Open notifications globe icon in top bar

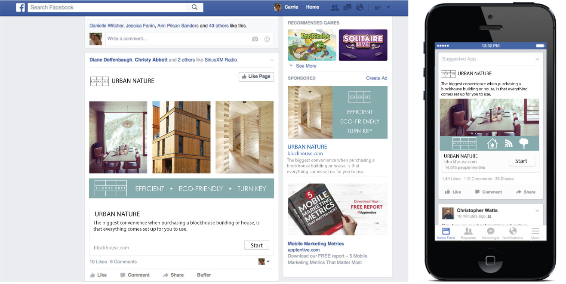[x=360, y=7]
